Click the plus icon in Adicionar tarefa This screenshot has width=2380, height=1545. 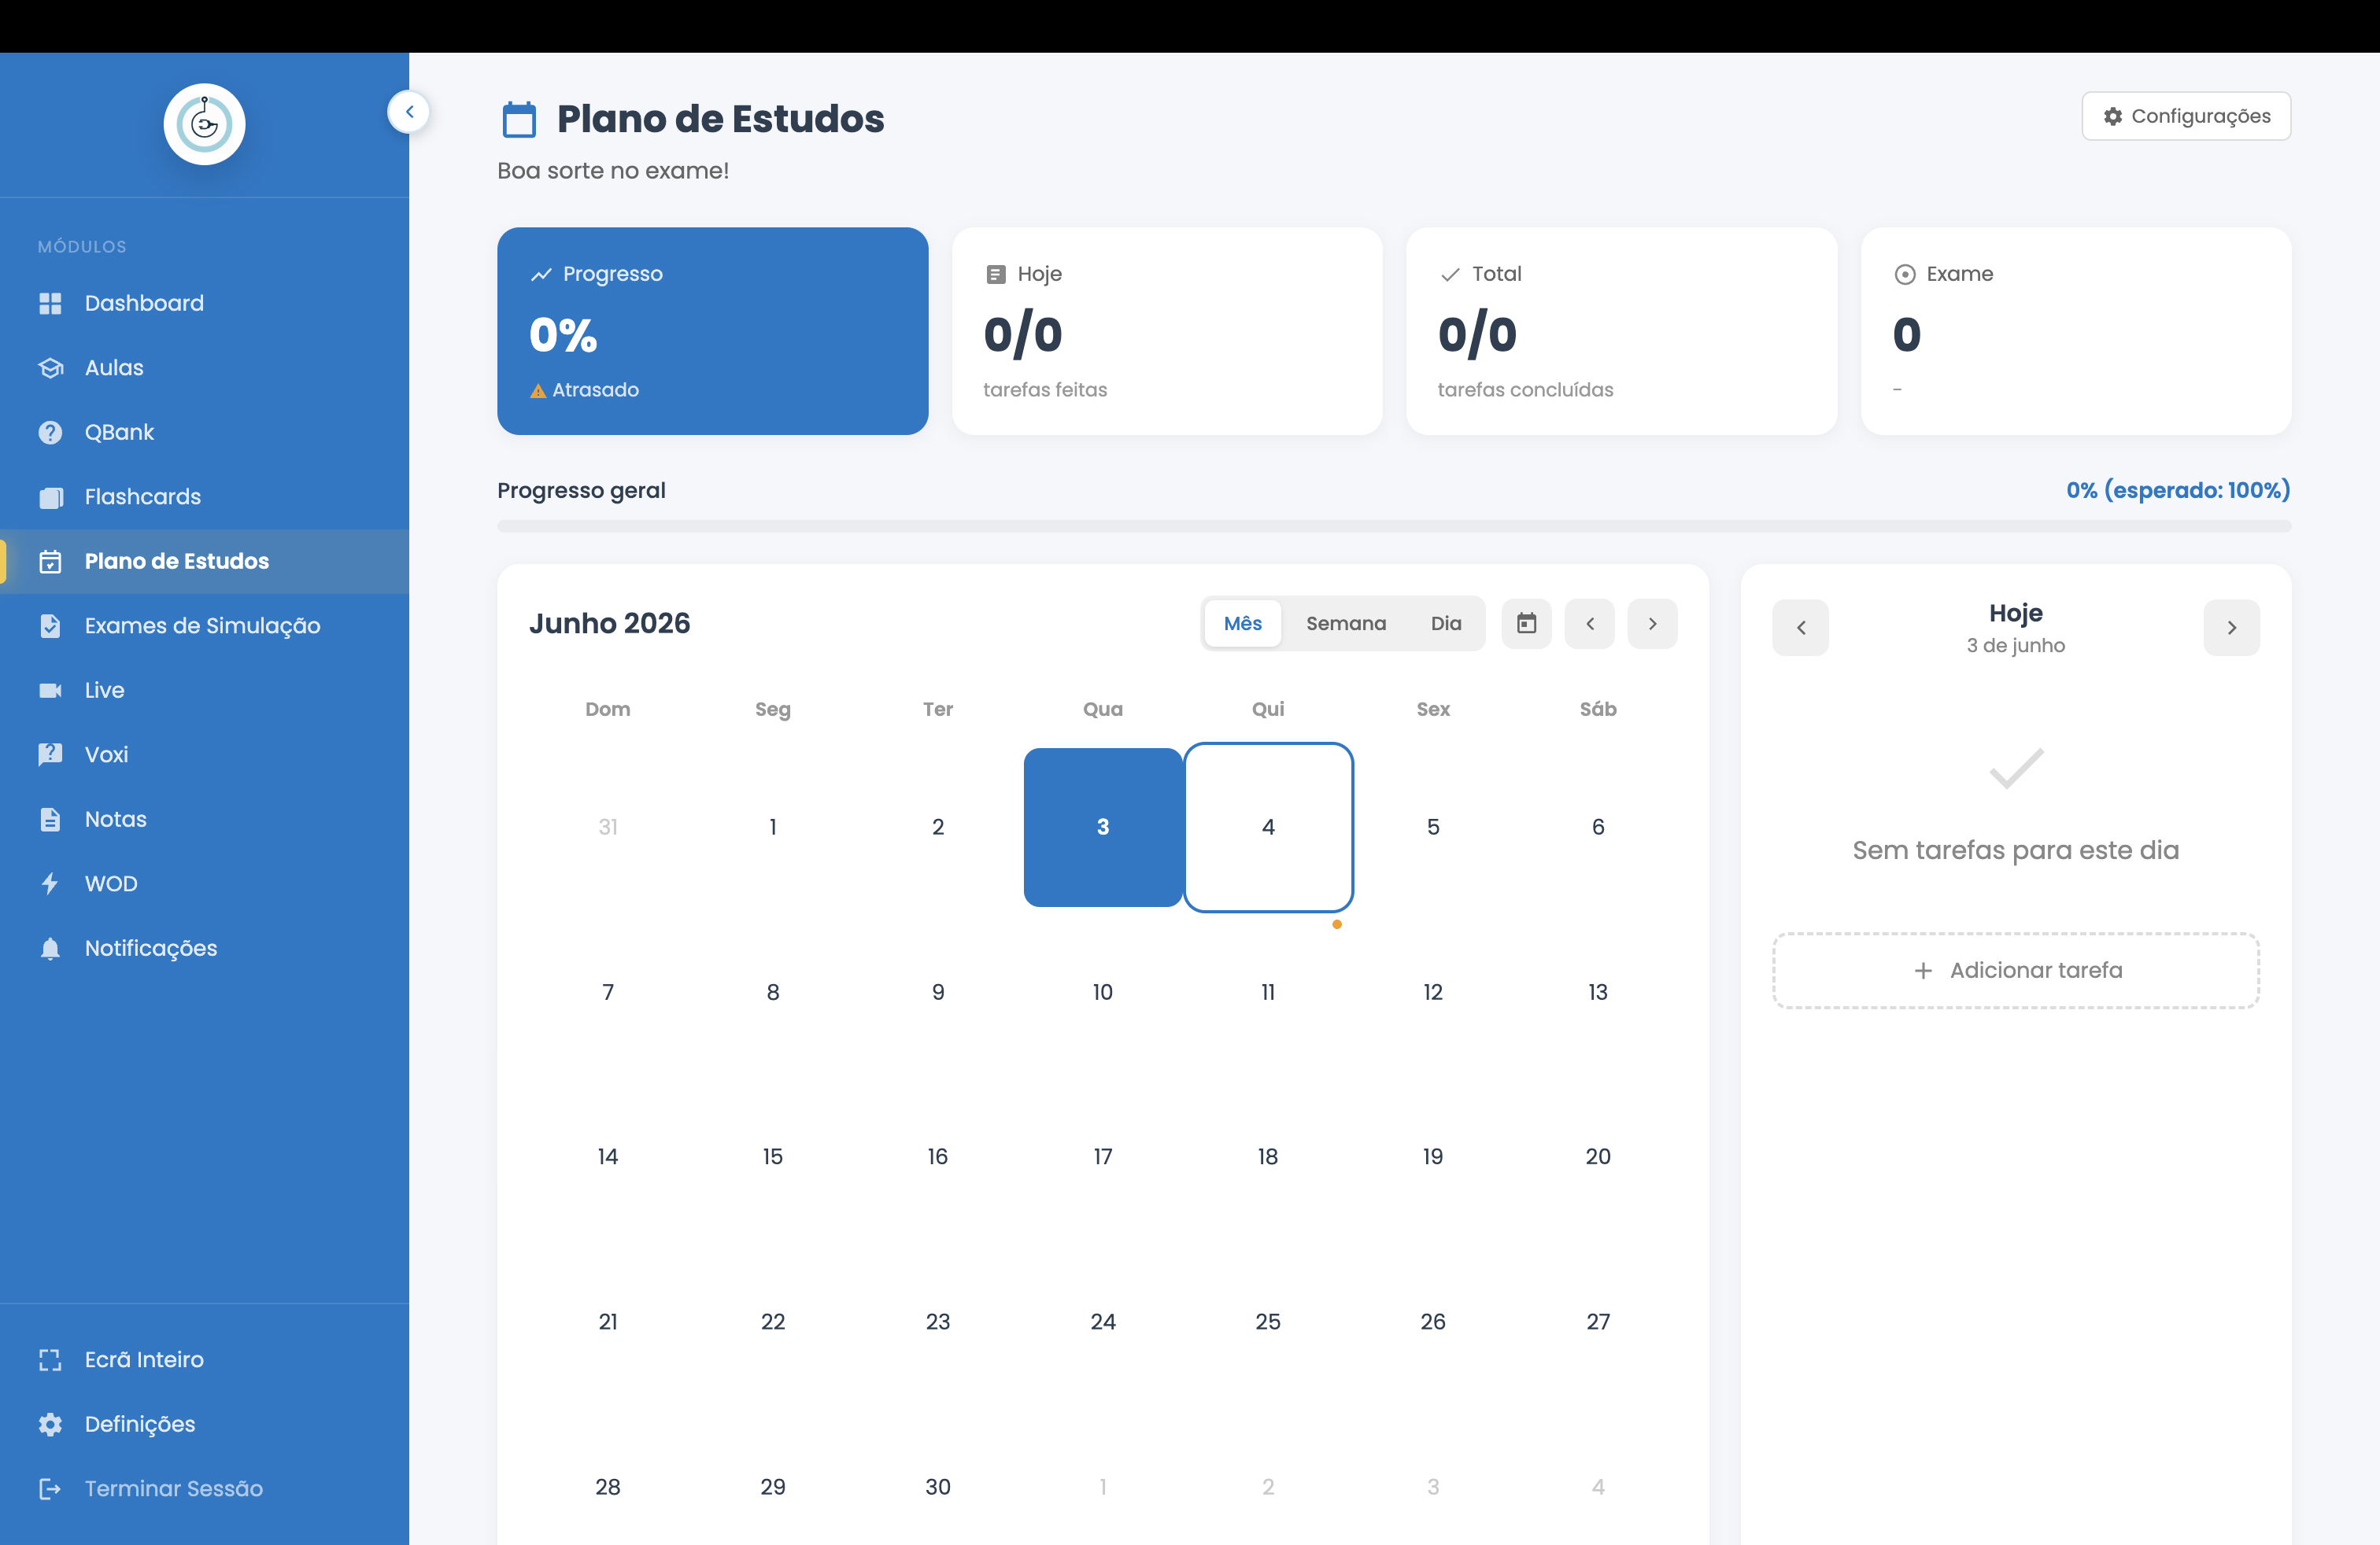(1922, 971)
